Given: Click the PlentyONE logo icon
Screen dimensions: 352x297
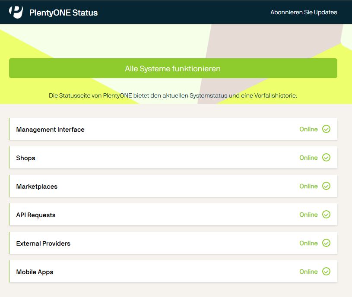Looking at the screenshot, I should pos(16,12).
